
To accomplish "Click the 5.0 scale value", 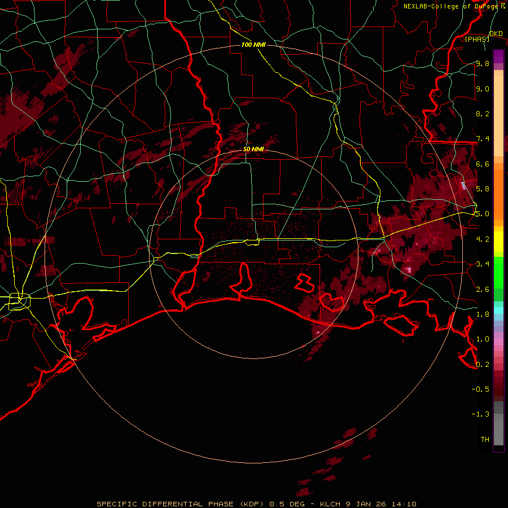I will click(483, 214).
